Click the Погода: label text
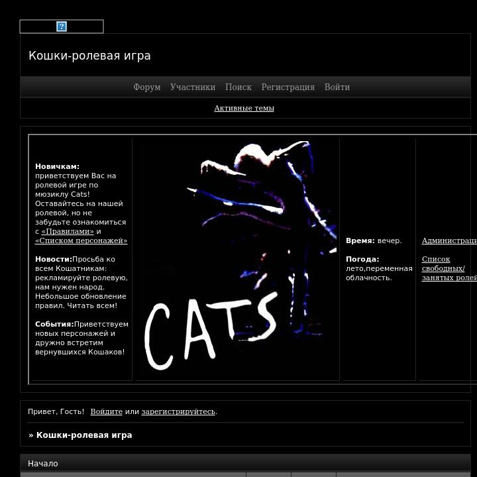 click(x=362, y=259)
